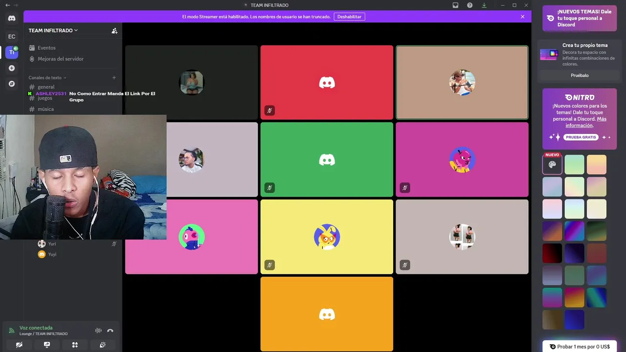626x352 pixels.
Task: Open the soundboard button in voice panel
Action: pos(103,345)
